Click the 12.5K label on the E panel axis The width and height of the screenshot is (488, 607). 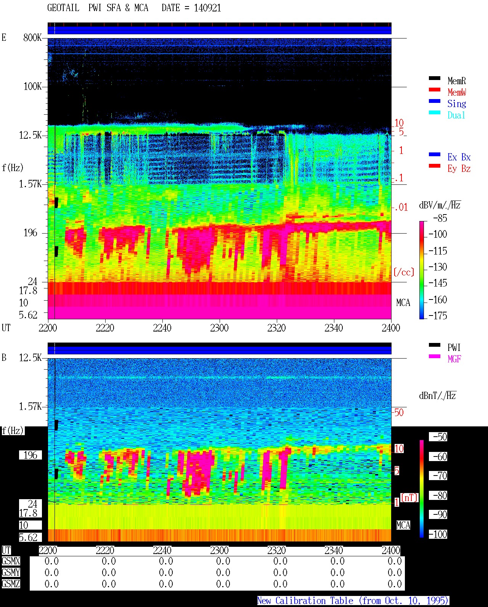(30, 135)
